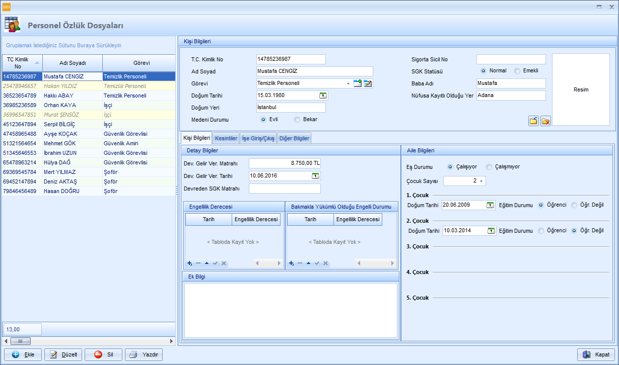Select Bekar marital status

pyautogui.click(x=297, y=120)
